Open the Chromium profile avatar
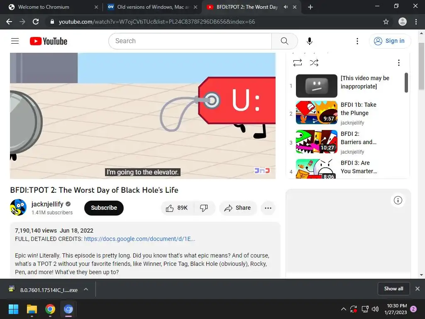The width and height of the screenshot is (425, 319). coord(402,22)
